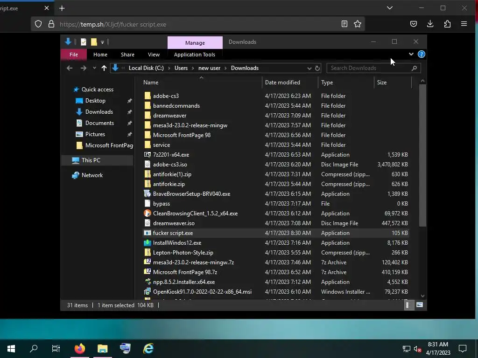This screenshot has height=358, width=478.
Task: Click New folder icon in quick access toolbar
Action: click(94, 41)
